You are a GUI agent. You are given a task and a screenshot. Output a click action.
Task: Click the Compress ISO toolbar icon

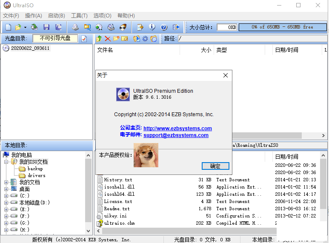pyautogui.click(x=87, y=27)
